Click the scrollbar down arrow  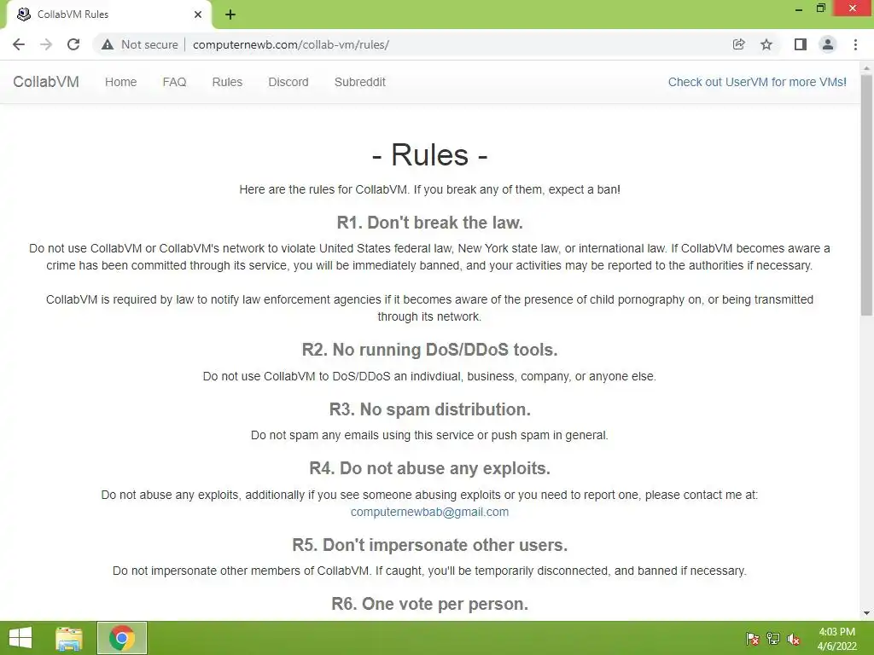[x=866, y=614]
